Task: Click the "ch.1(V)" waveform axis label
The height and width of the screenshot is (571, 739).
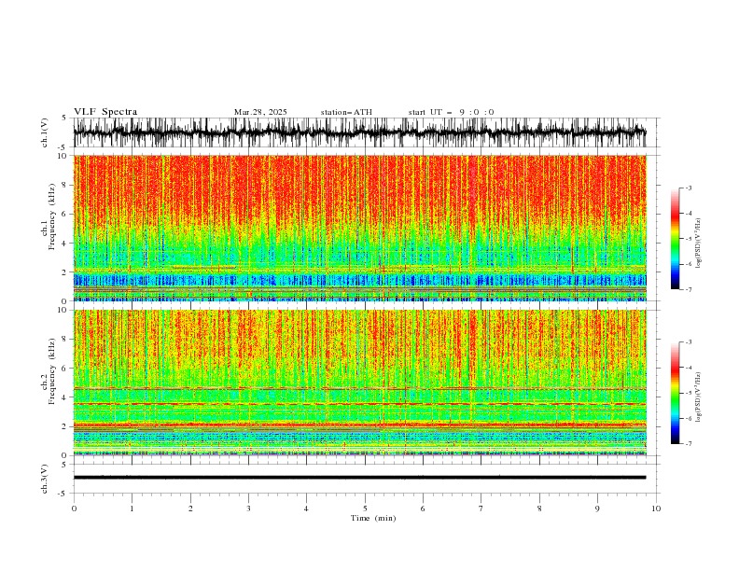Action: 45,132
